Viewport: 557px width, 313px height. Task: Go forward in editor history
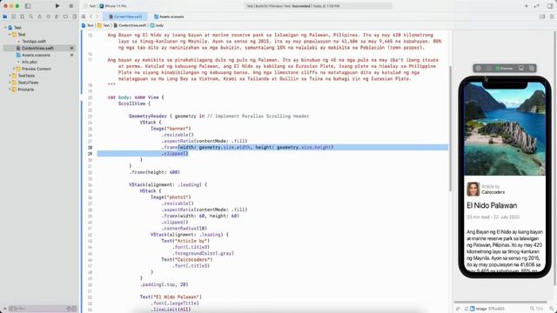click(97, 17)
